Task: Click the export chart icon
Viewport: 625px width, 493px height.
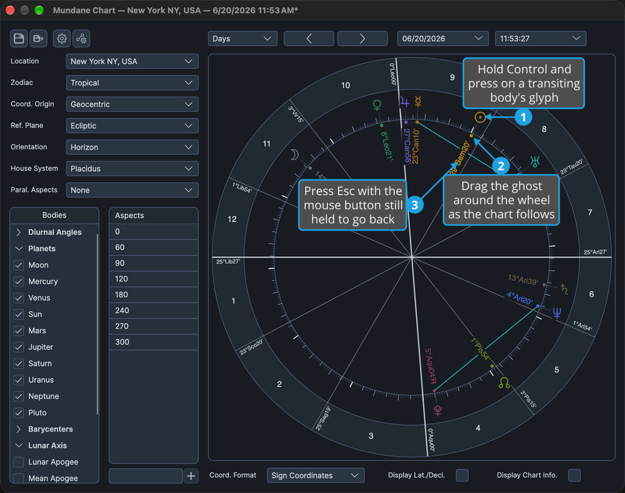Action: pos(38,39)
